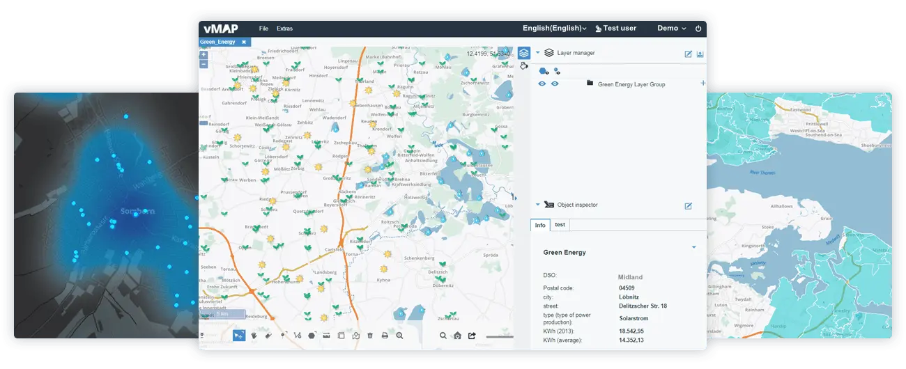Toggle polygon visibility header icon in Layer manager
Screen dimensions: 906x369
tap(544, 71)
